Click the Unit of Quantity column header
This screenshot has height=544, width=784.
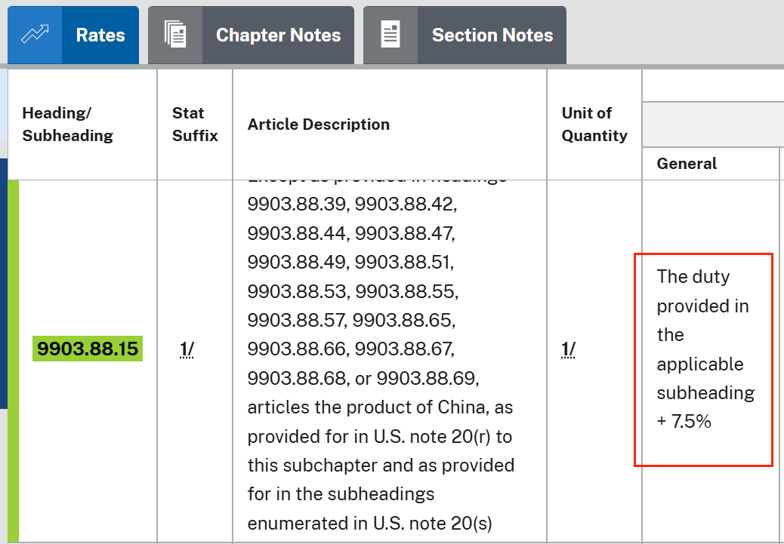tap(594, 124)
